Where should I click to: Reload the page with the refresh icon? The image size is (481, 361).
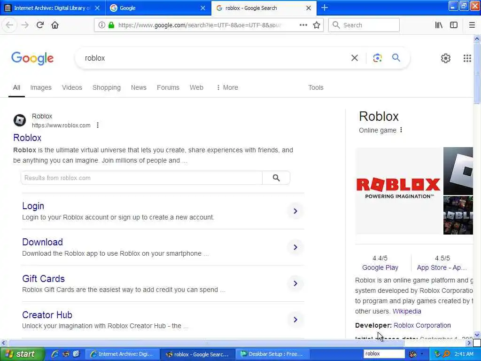click(40, 25)
